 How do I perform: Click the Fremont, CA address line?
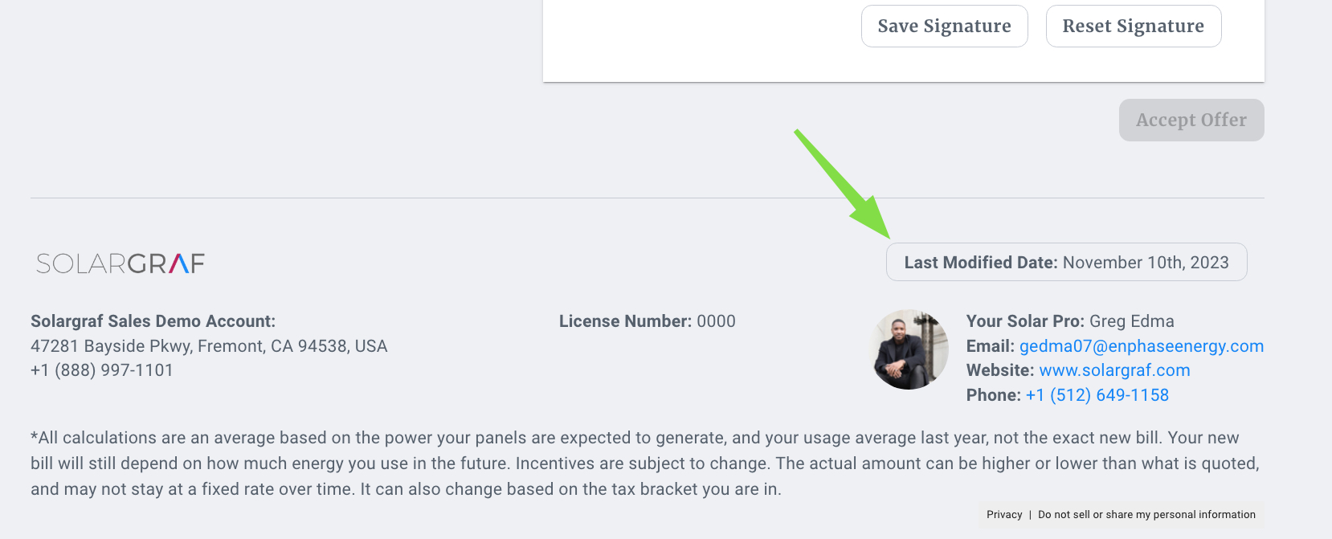coord(209,346)
